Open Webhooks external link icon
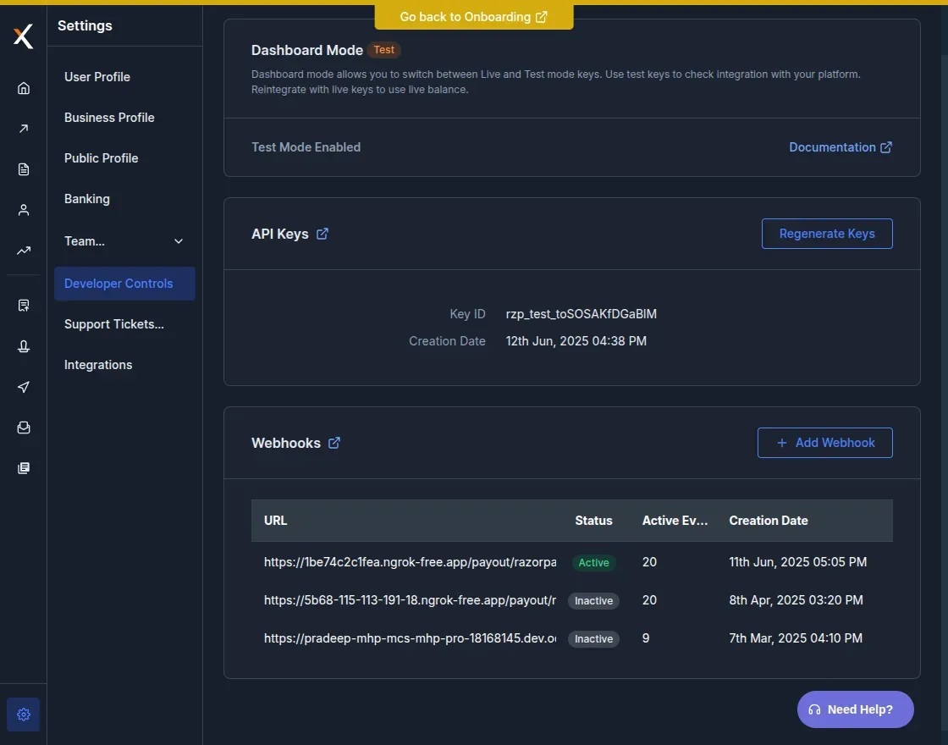Image resolution: width=948 pixels, height=745 pixels. tap(333, 442)
